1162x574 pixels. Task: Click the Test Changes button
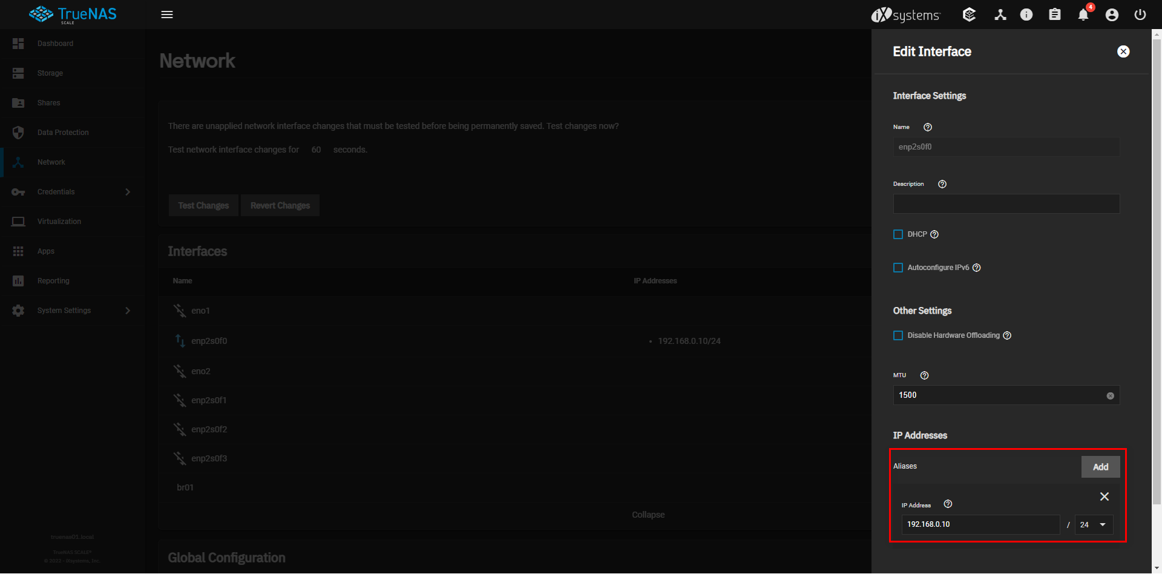click(x=203, y=206)
